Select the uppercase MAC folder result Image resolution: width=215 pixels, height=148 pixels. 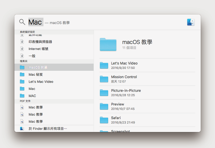coord(54,96)
